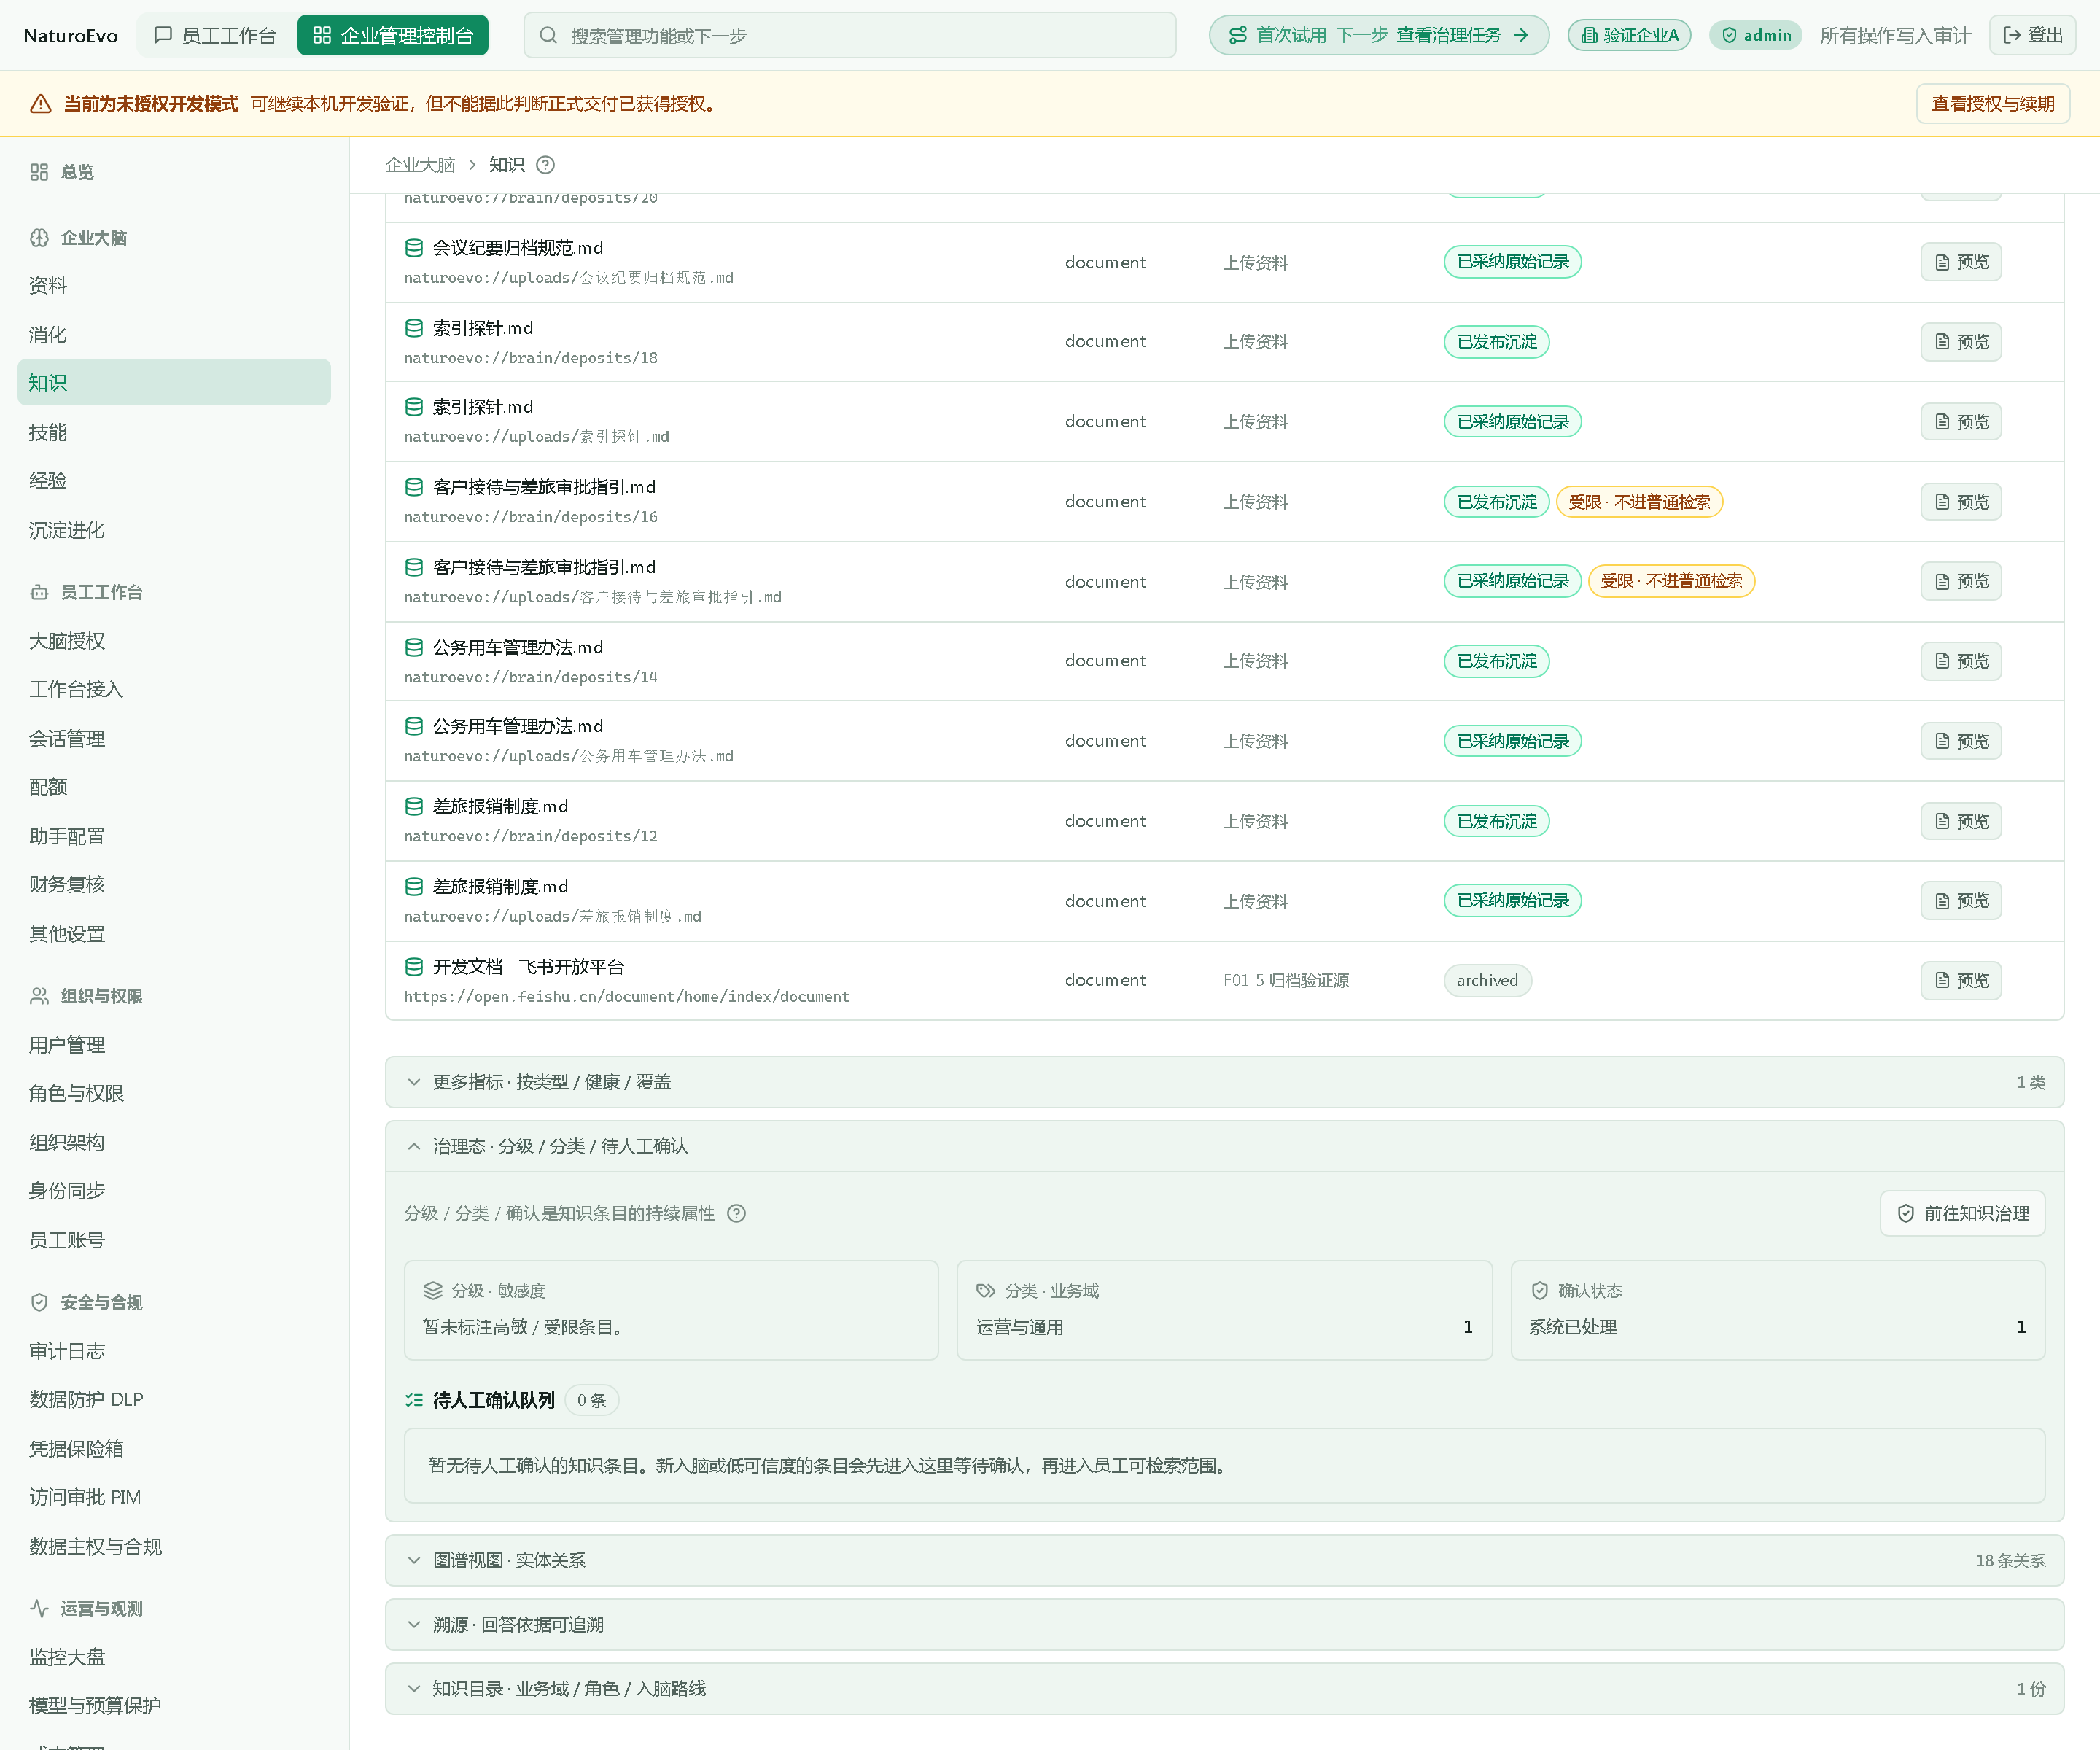Click the 组织与权限 people icon in sidebar

coord(39,996)
